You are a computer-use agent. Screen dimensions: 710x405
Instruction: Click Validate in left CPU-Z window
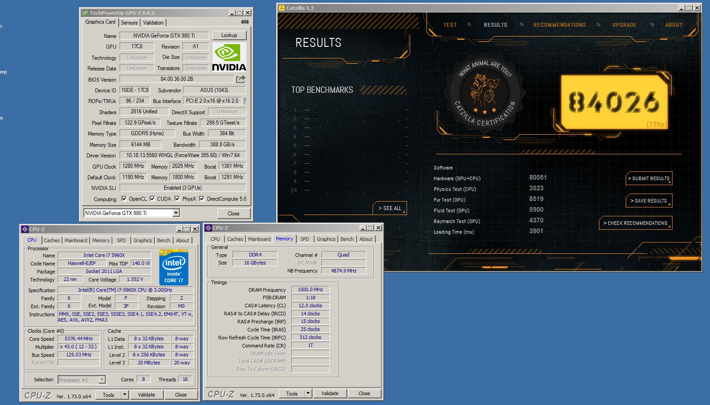pos(146,395)
